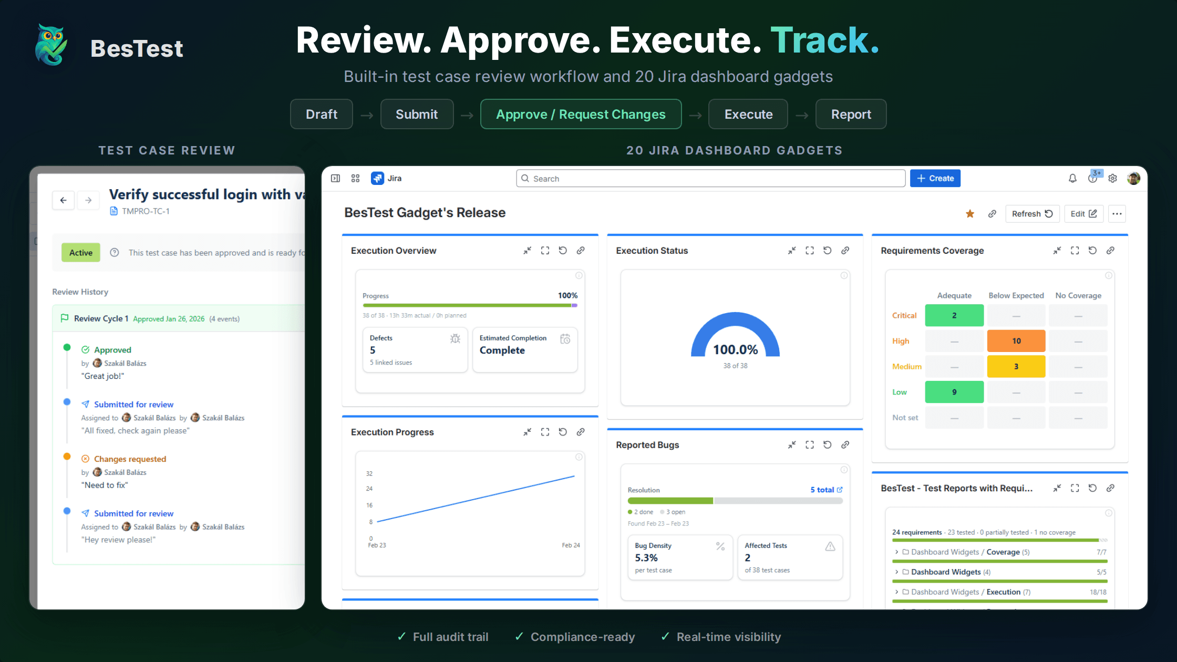Expand the Dashboard Widgets / Execution section
Screen dimensions: 1177x662
(x=896, y=592)
